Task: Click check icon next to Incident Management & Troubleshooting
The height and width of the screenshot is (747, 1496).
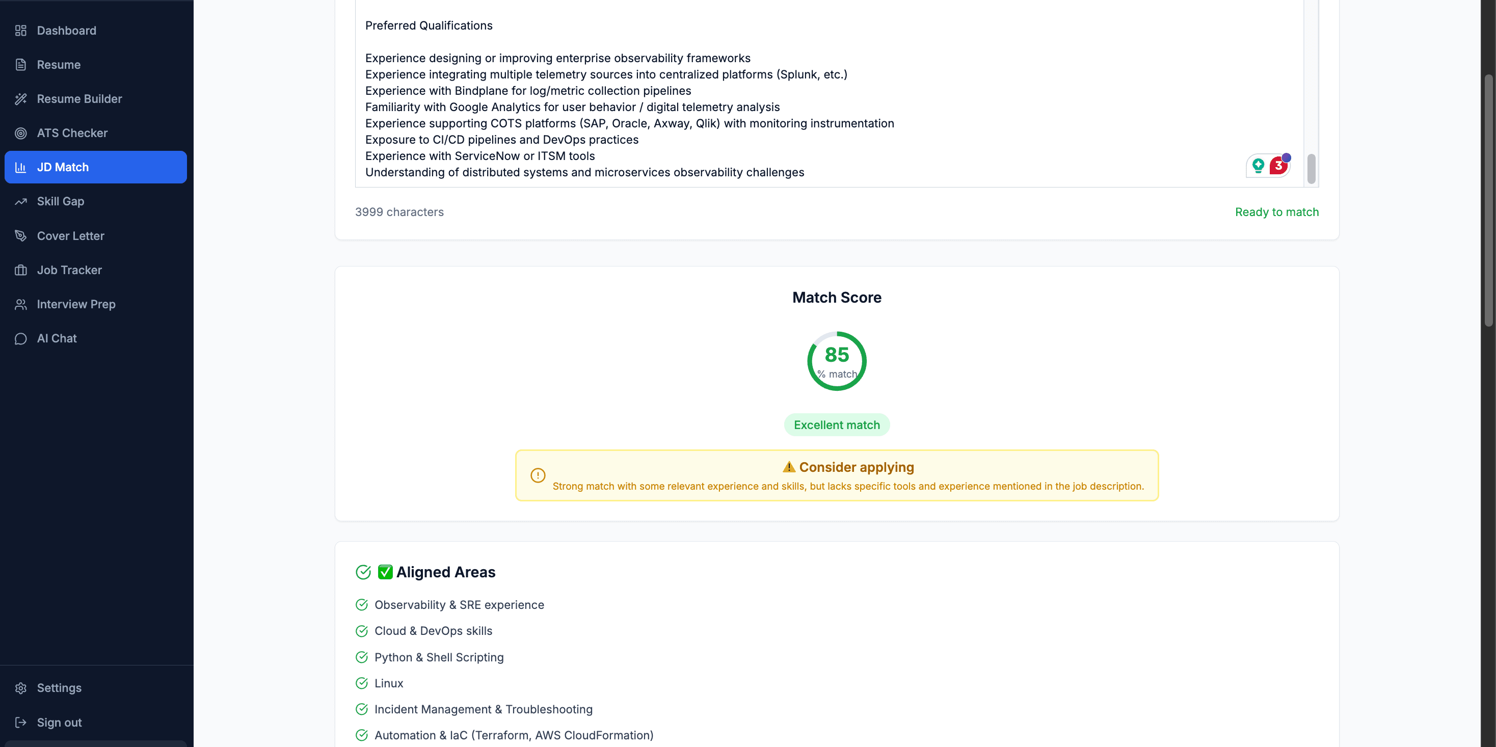Action: [361, 709]
